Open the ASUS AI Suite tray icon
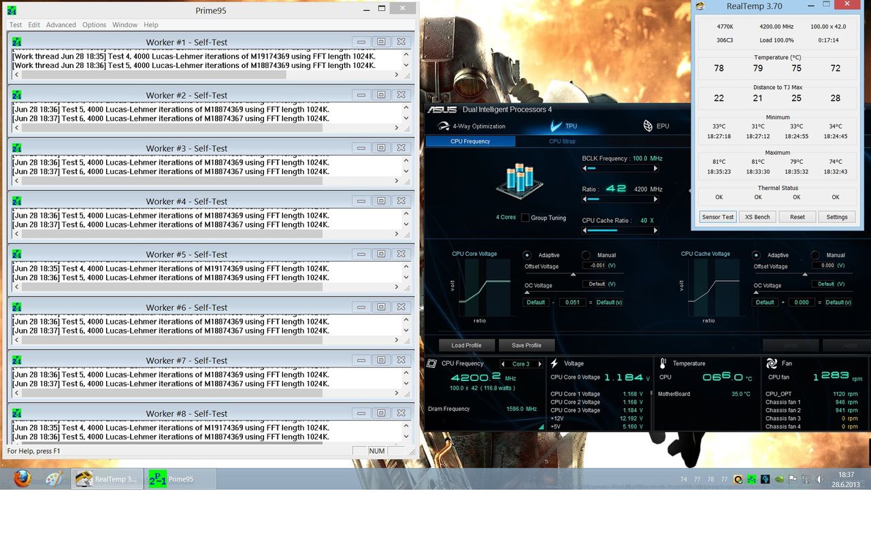871x555 pixels. pyautogui.click(x=765, y=480)
